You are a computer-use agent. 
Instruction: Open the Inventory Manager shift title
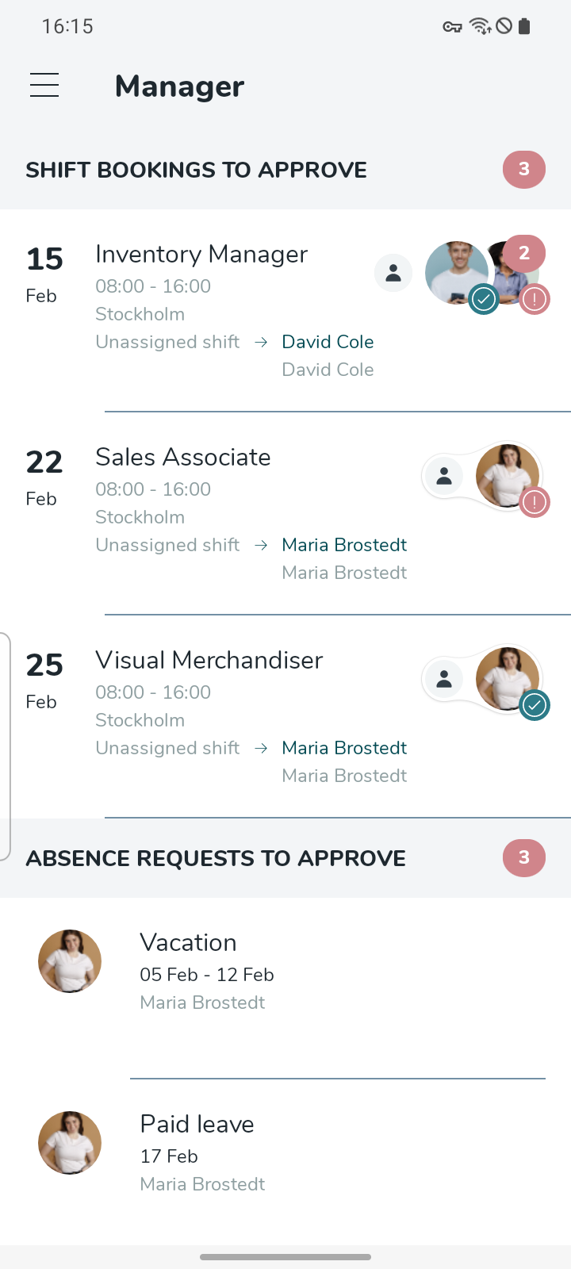click(201, 255)
